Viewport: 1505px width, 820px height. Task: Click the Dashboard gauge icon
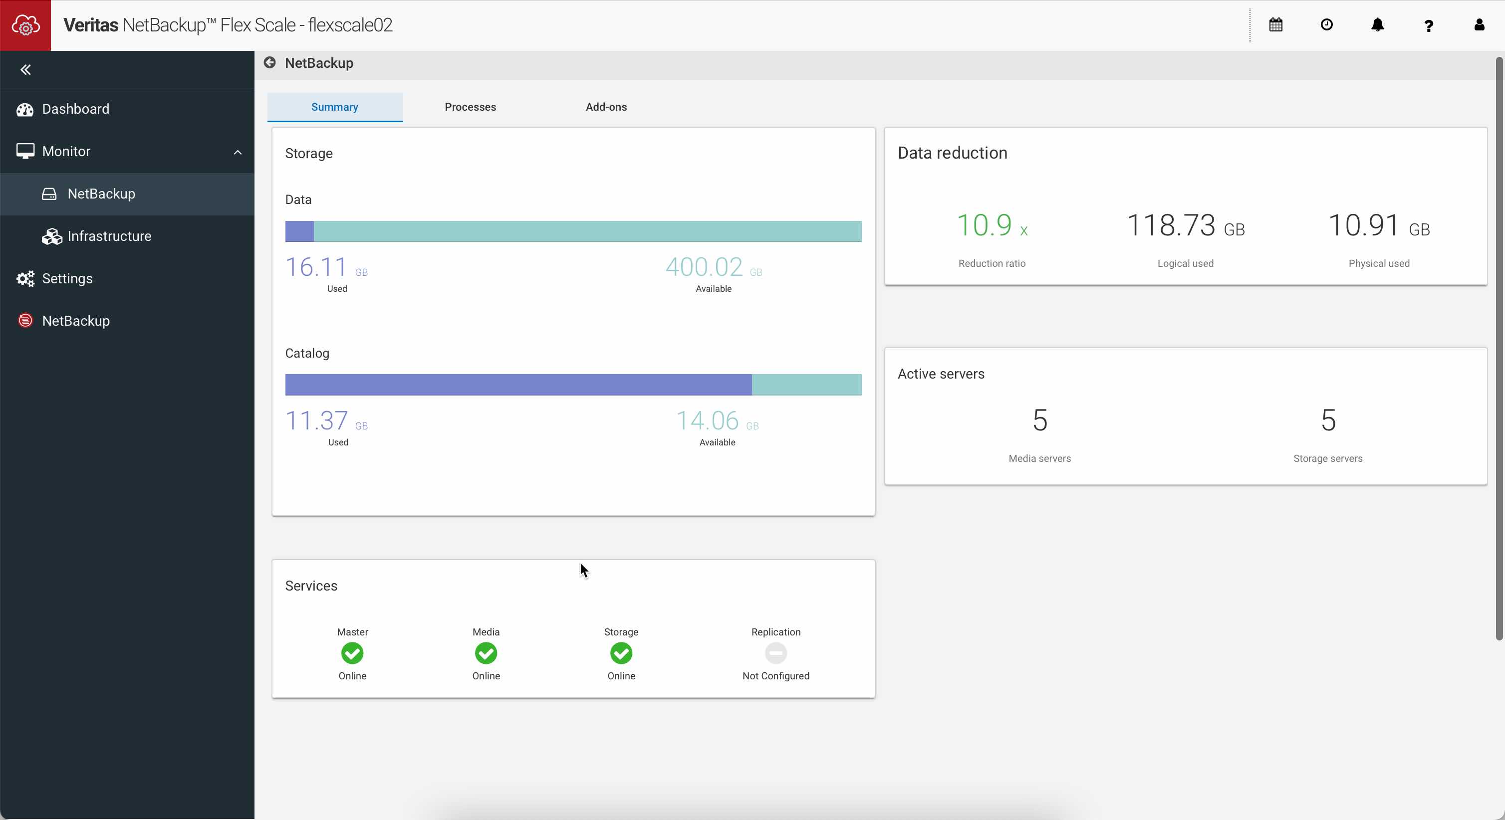tap(25, 109)
